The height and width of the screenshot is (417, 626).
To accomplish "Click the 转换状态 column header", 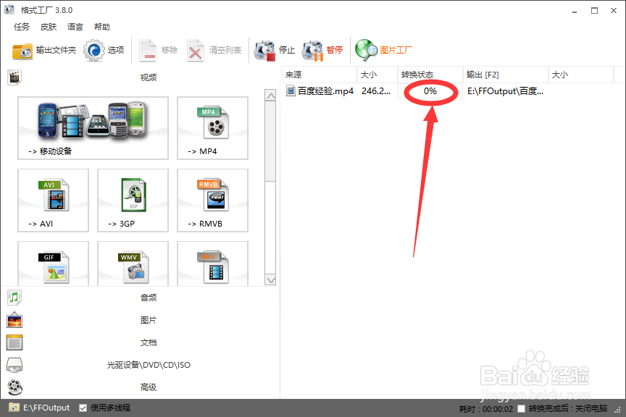I will tap(430, 75).
